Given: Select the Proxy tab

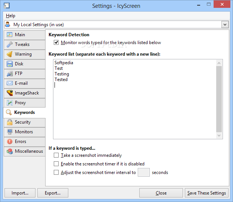Looking at the screenshot, I should [x=25, y=103].
